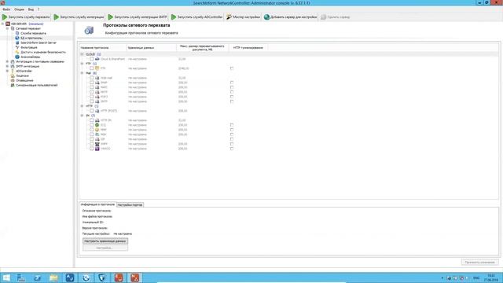
Task: Enable the SMTP protocol checkbox
Action: [x=92, y=101]
